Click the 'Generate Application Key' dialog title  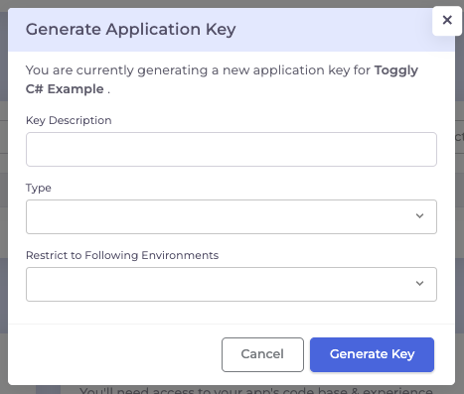coord(131,29)
